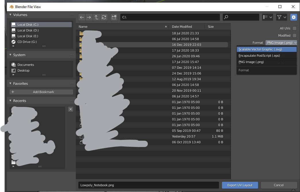Select row dated 20 Nov 2019 00:11
Viewport: 300px width, 192px height.
click(x=153, y=91)
